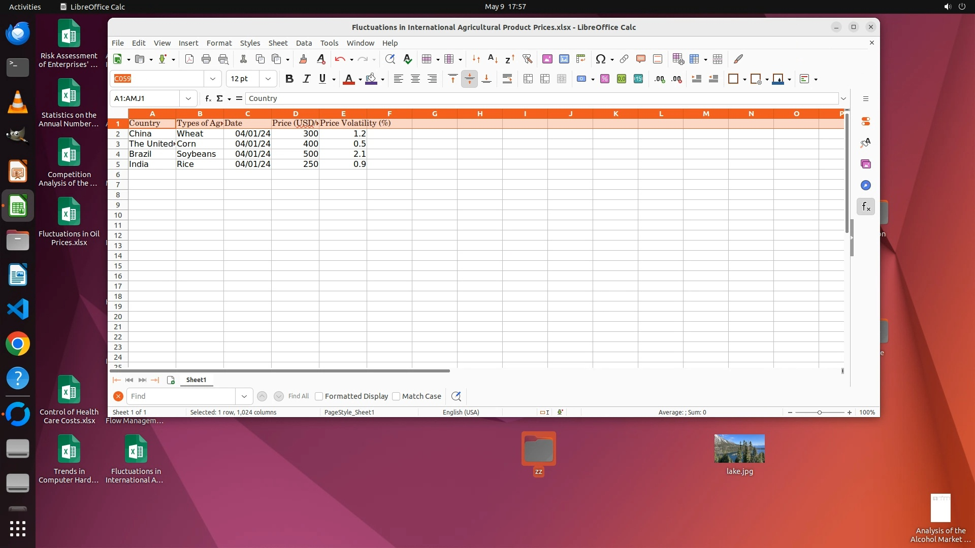
Task: Enable the Match Case checkbox
Action: (x=396, y=397)
